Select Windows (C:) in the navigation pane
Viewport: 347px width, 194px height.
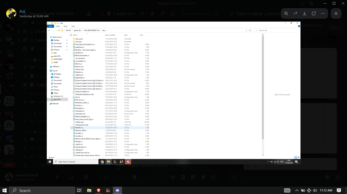(58, 96)
